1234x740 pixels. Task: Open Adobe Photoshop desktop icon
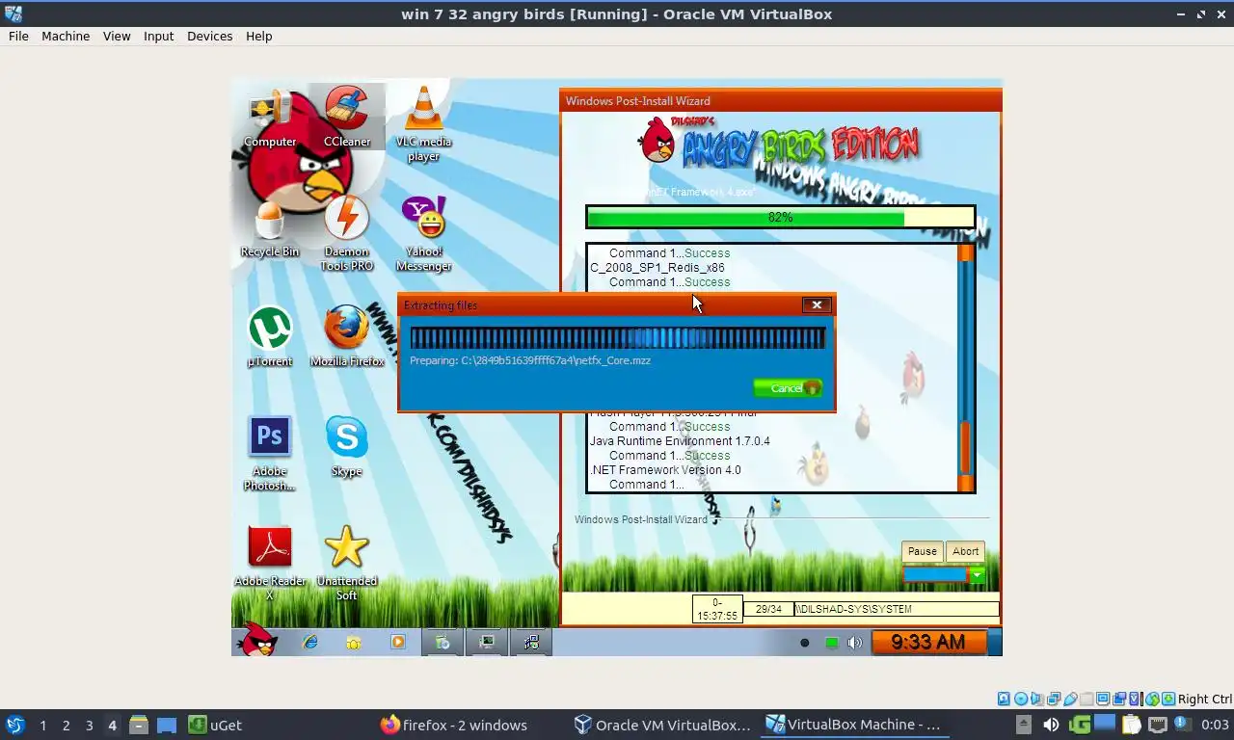click(270, 454)
